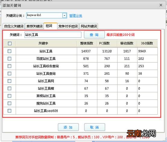
Task: Check the box for 百度站长工具
Action: click(x=9, y=58)
